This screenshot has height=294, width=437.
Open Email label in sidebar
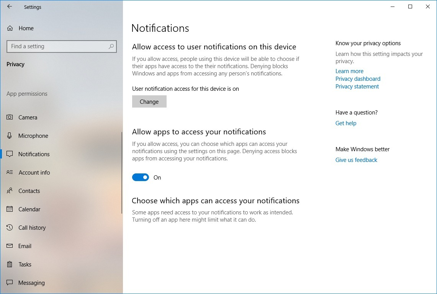click(x=25, y=246)
